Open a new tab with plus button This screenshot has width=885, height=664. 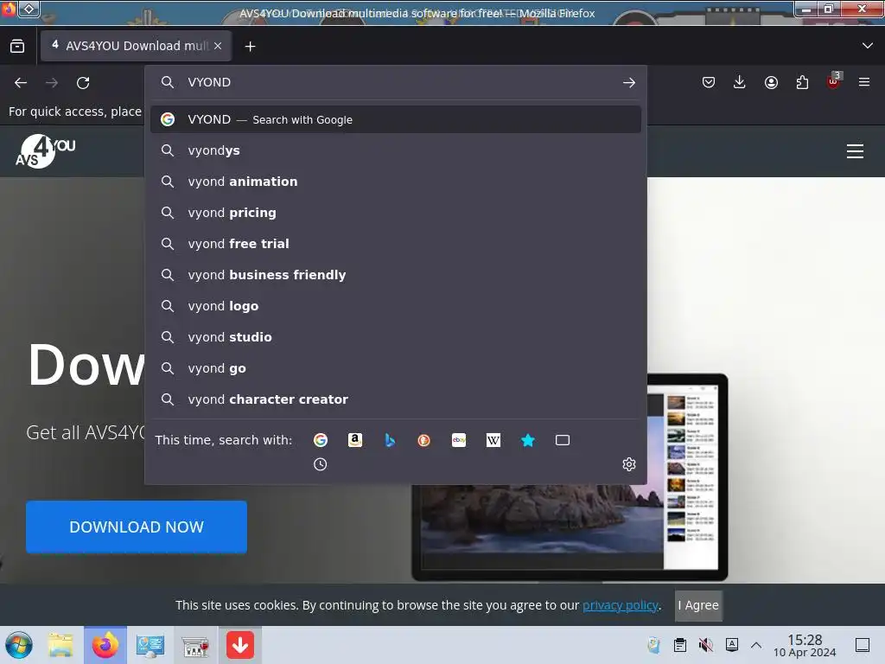[x=250, y=47]
